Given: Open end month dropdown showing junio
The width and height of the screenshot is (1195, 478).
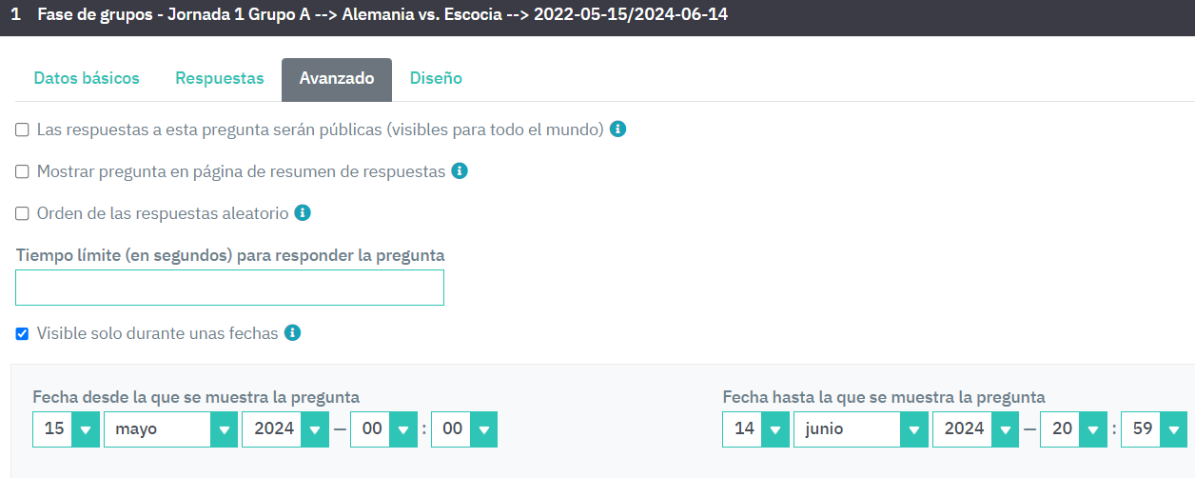Looking at the screenshot, I should tap(860, 429).
